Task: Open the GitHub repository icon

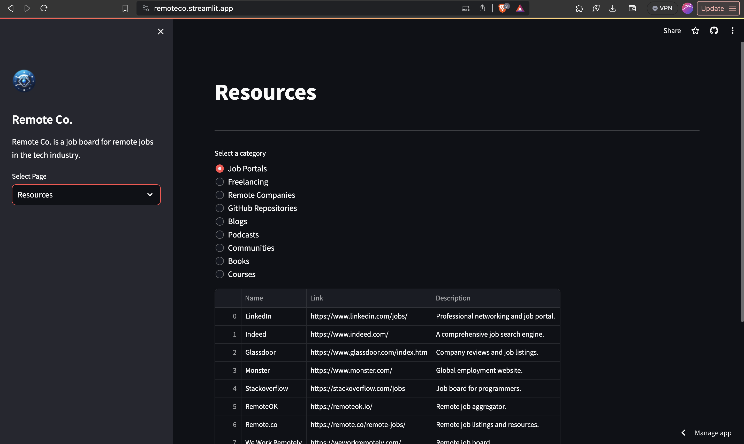Action: point(714,30)
